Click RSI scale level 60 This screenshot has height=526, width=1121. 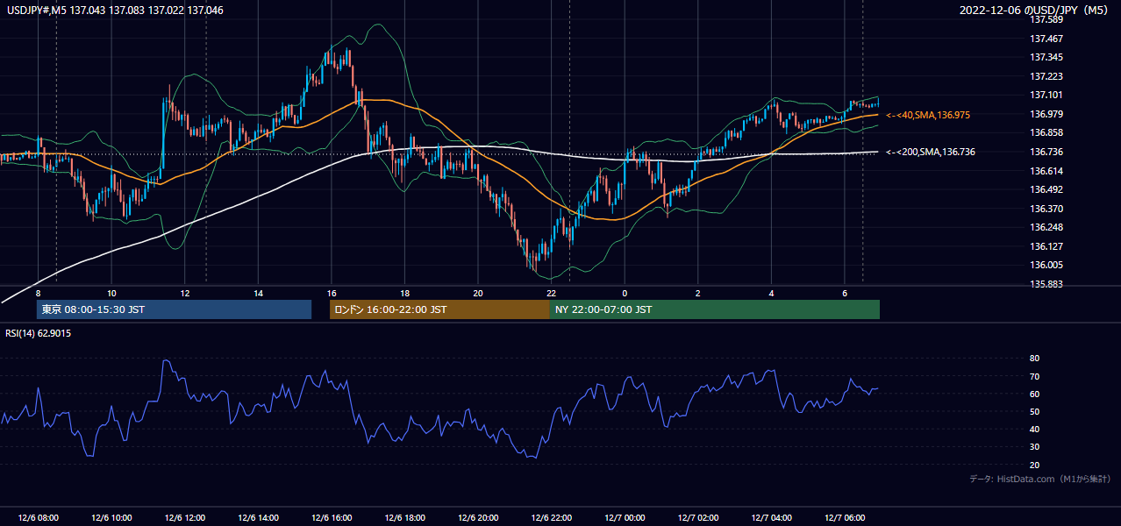pyautogui.click(x=1034, y=394)
